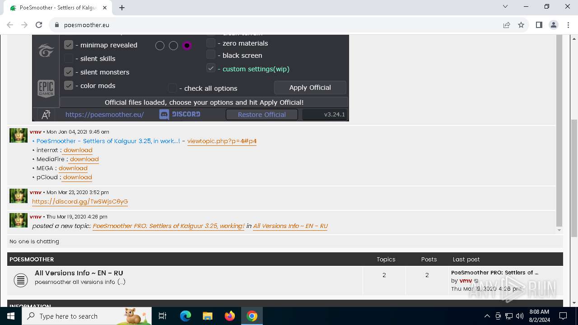This screenshot has height=325, width=578.
Task: Open the Windows Start menu
Action: tap(11, 316)
